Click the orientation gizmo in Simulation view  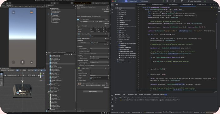pos(41,76)
